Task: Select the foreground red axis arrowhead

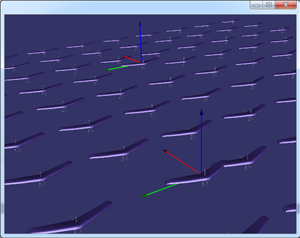Action: coord(166,151)
